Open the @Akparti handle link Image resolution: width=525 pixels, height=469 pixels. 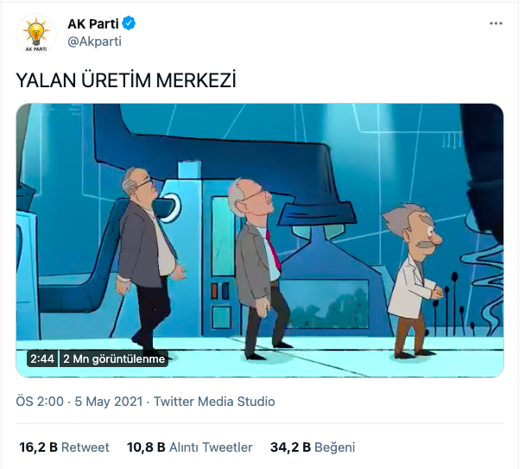click(94, 41)
